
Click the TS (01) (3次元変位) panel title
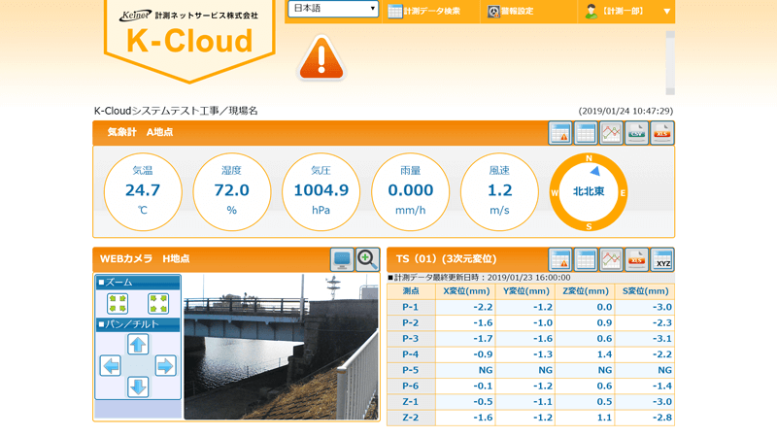coord(446,259)
